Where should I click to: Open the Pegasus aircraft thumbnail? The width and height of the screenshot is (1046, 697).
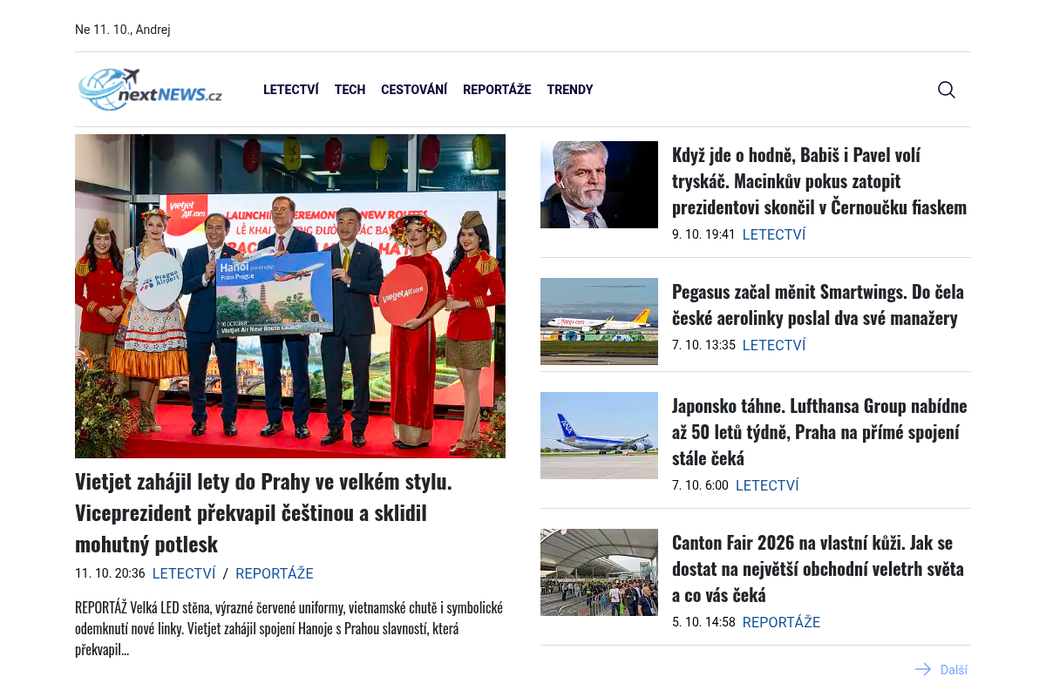click(599, 321)
